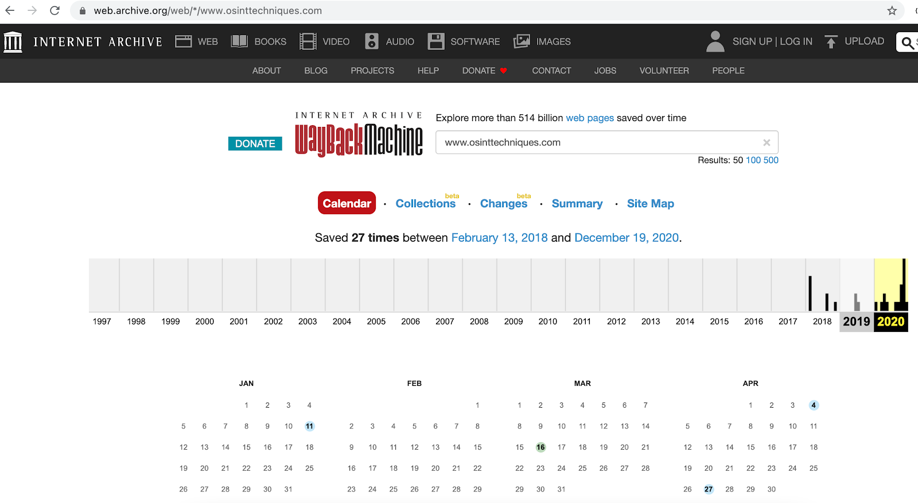The image size is (918, 503).
Task: Open the DONATE menu item with heart
Action: coord(485,71)
